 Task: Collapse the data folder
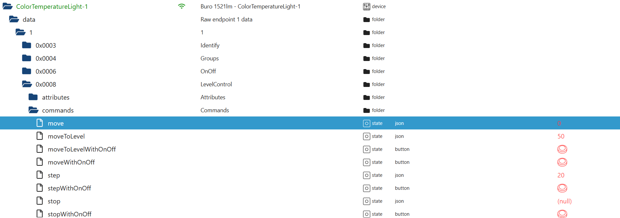pyautogui.click(x=14, y=19)
